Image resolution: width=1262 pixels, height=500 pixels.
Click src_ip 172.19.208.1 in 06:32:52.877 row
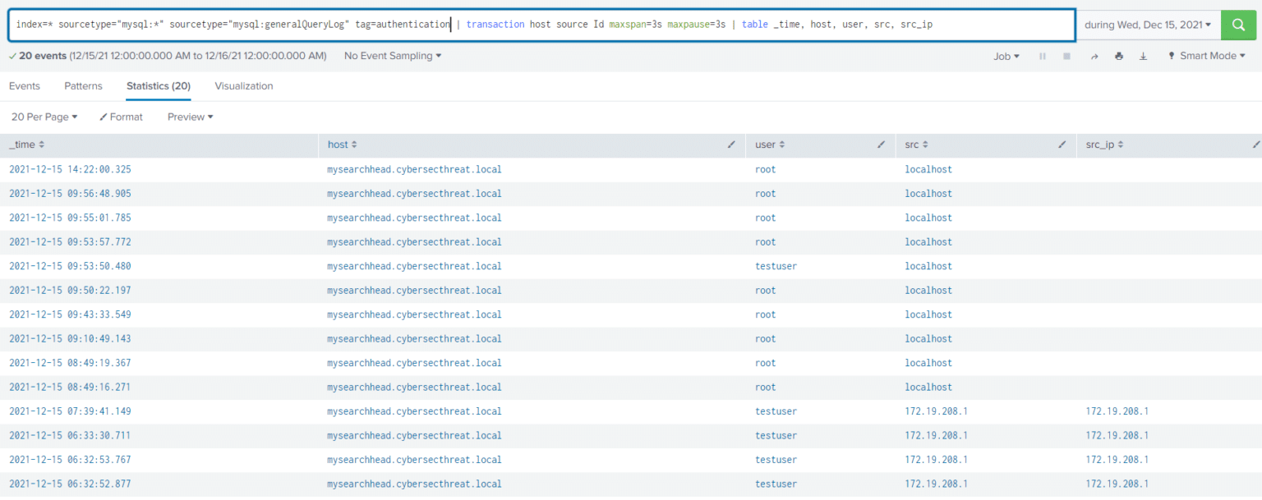point(1117,484)
